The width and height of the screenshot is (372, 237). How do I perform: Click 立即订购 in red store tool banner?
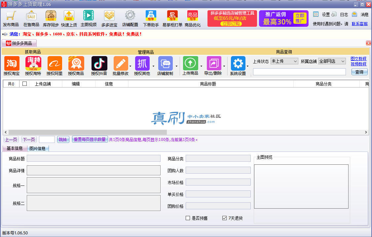click(x=231, y=24)
